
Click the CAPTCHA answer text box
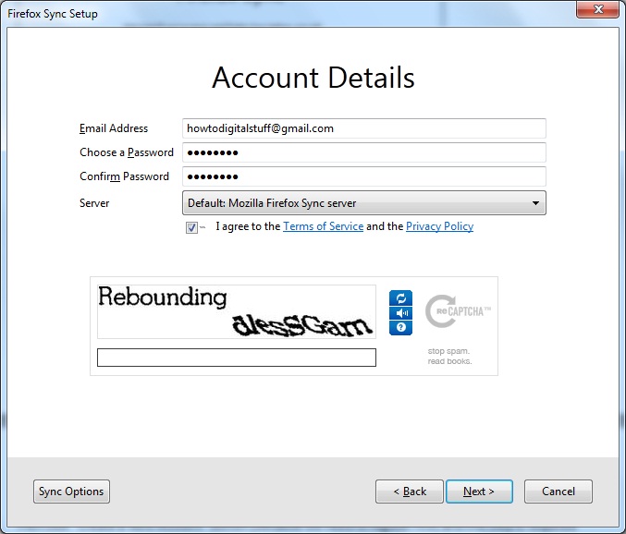pyautogui.click(x=237, y=358)
